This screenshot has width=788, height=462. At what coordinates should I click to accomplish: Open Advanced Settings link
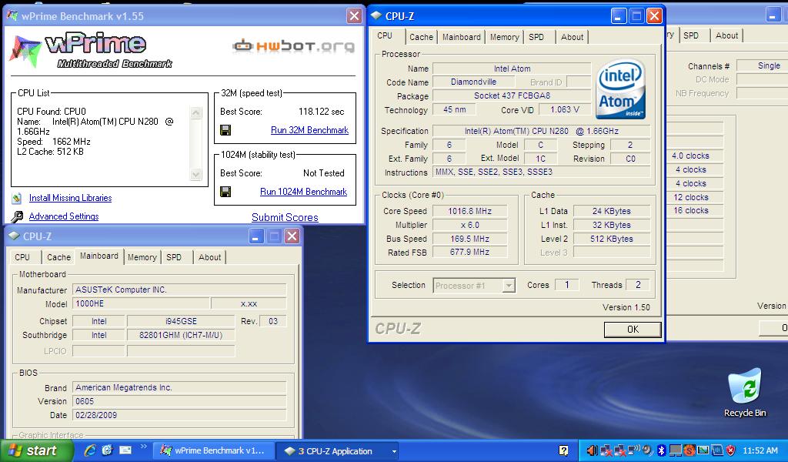pyautogui.click(x=64, y=216)
